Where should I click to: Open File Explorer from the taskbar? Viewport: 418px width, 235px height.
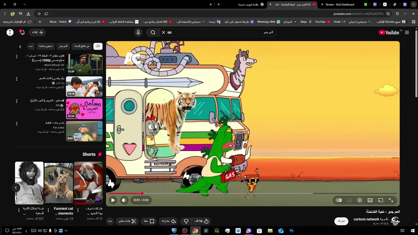(x=270, y=231)
